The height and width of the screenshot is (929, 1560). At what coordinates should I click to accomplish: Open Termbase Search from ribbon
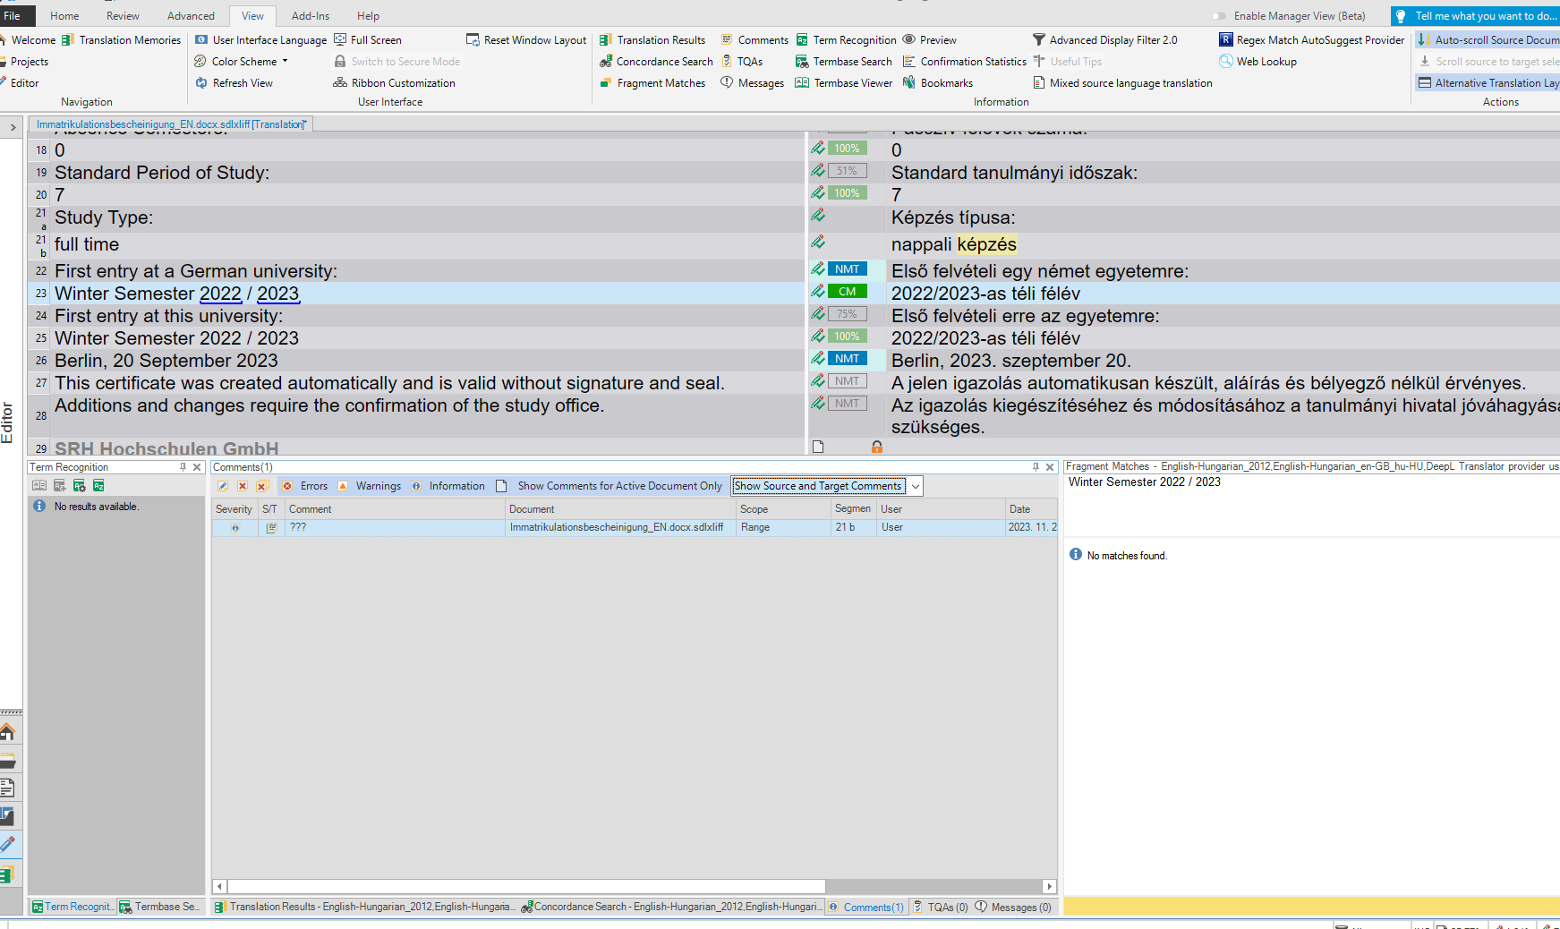(x=844, y=62)
